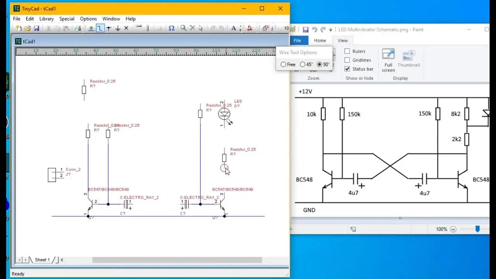496x279 pixels.
Task: Click the Open file folder icon in TinyCAD
Action: (28, 28)
